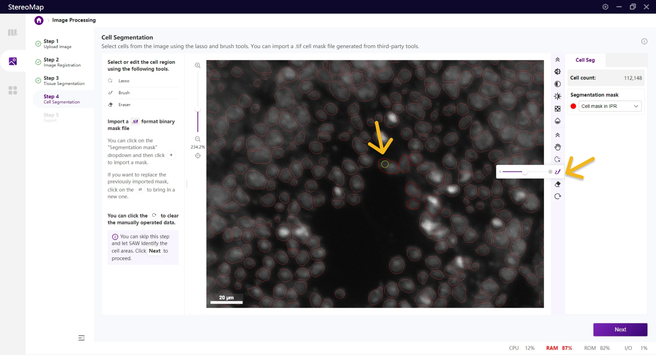Click the Next button
This screenshot has width=656, height=355.
coord(620,329)
